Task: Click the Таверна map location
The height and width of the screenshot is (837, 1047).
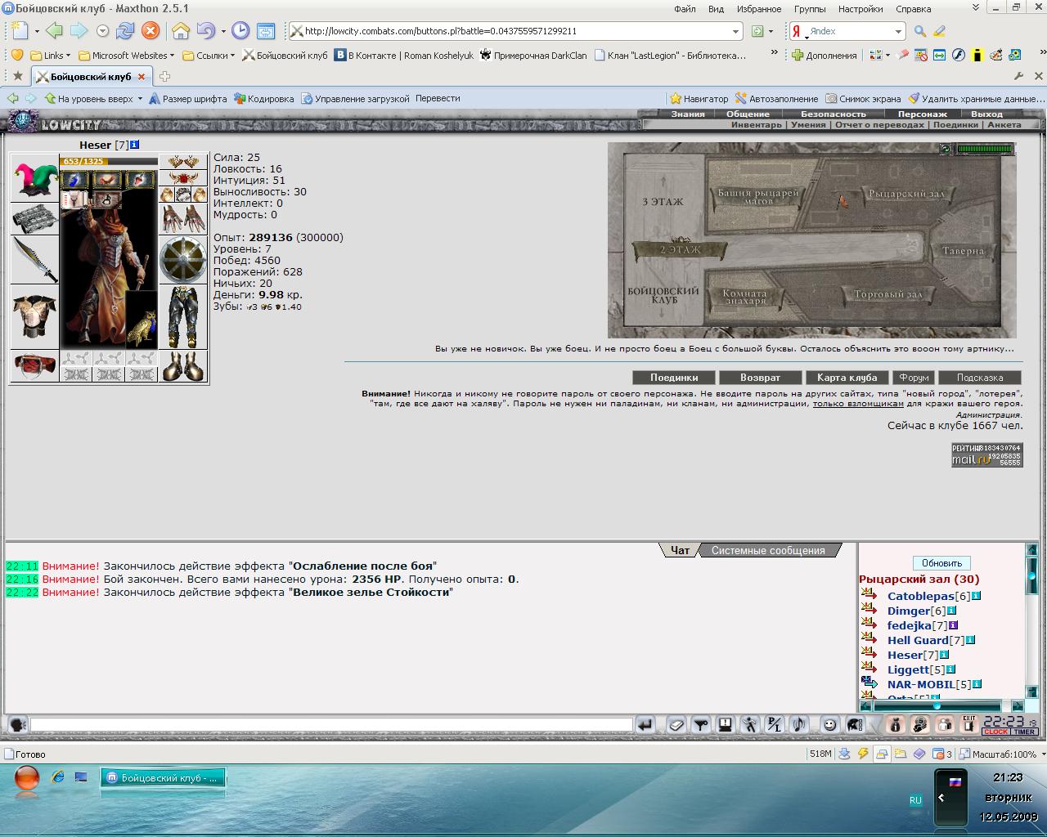Action: coord(963,251)
